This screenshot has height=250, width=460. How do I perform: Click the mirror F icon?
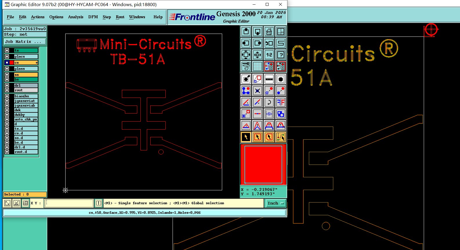click(281, 102)
